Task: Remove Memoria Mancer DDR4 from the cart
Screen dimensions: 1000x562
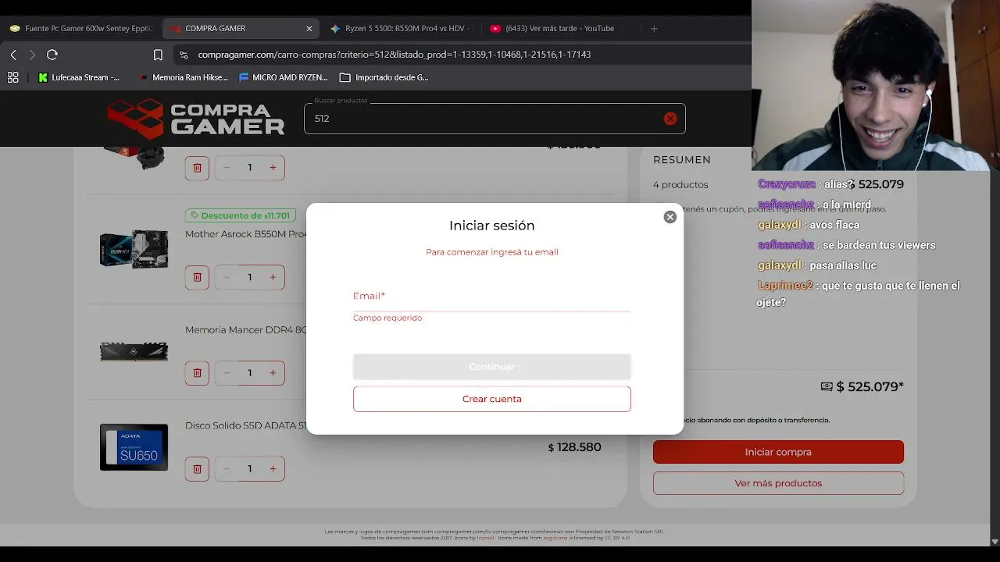Action: (197, 372)
